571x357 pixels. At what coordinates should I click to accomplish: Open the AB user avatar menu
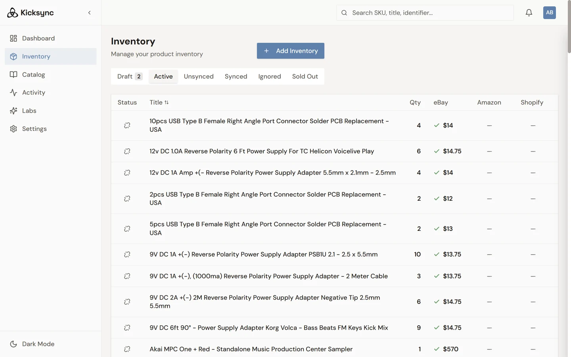coord(550,13)
